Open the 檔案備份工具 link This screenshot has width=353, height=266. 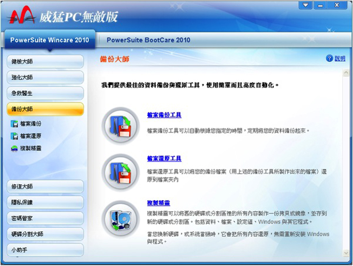pos(164,115)
